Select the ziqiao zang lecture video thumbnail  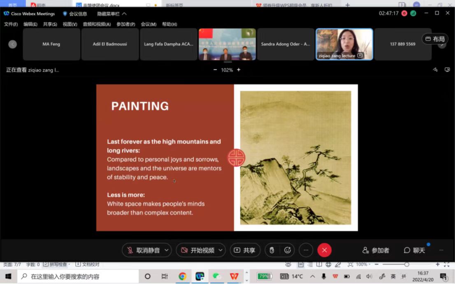344,44
